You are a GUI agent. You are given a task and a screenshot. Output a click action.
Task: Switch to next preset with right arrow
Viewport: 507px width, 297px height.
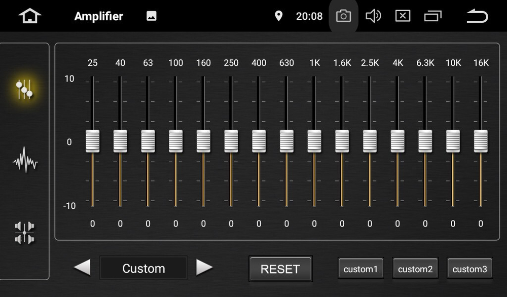[x=204, y=268]
